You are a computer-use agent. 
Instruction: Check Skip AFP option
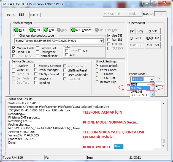click(x=67, y=55)
